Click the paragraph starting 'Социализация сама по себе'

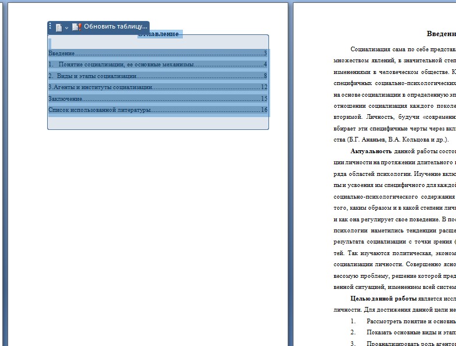tap(402, 50)
